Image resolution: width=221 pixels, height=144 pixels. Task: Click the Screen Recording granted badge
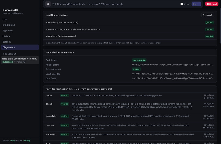[x=209, y=29]
